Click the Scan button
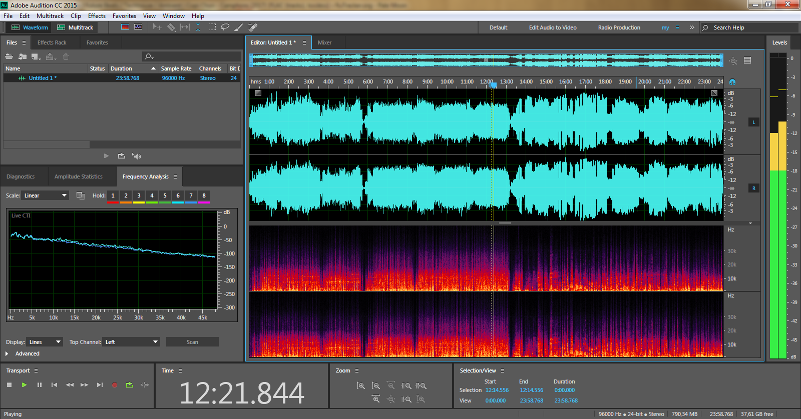The image size is (801, 419). [192, 342]
